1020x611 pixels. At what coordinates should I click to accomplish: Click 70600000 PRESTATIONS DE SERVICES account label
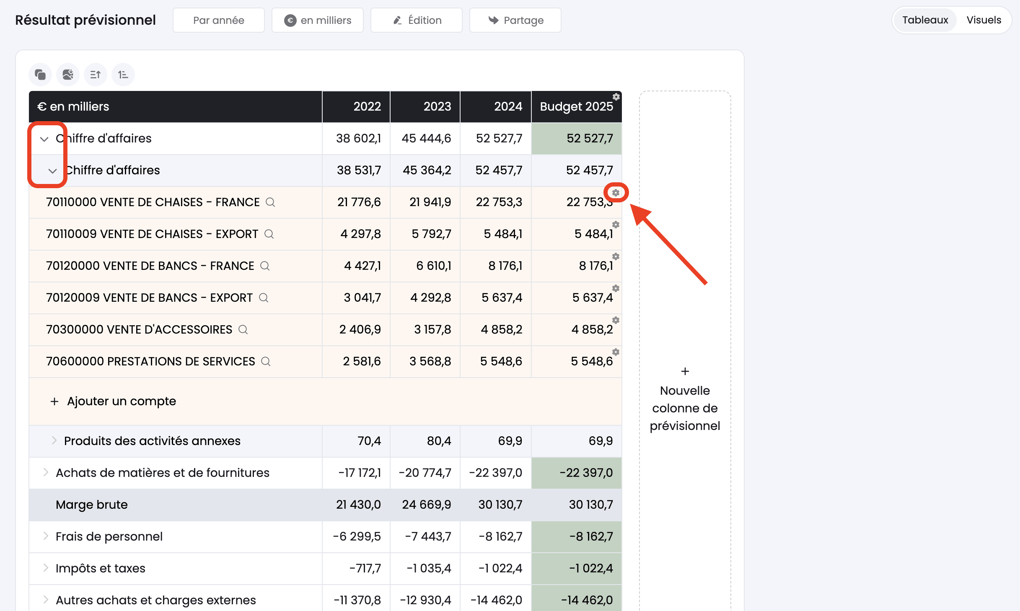(x=150, y=361)
